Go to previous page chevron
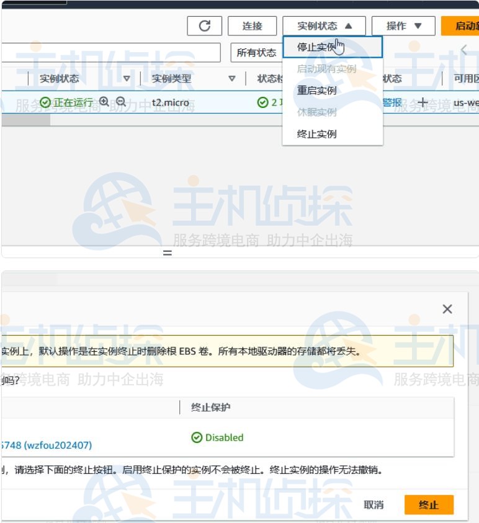Viewport: 479px width, 523px height. pyautogui.click(x=463, y=50)
